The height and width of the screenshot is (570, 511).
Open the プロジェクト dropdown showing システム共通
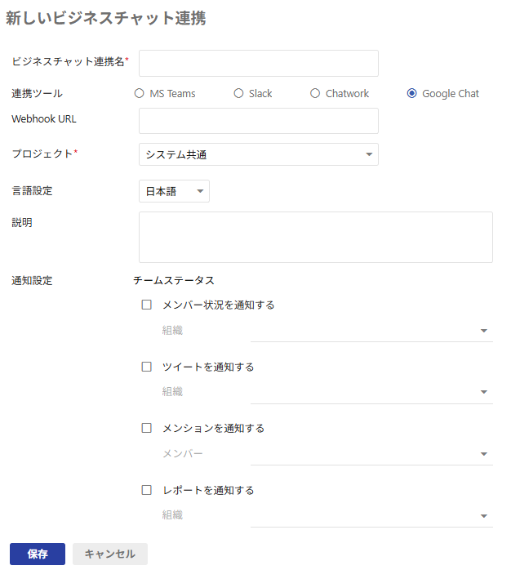pyautogui.click(x=259, y=154)
